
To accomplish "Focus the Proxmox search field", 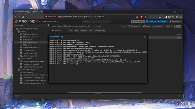I will [x=96, y=21].
